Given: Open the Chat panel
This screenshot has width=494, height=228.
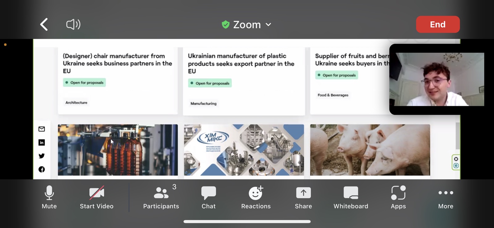Looking at the screenshot, I should (x=208, y=197).
